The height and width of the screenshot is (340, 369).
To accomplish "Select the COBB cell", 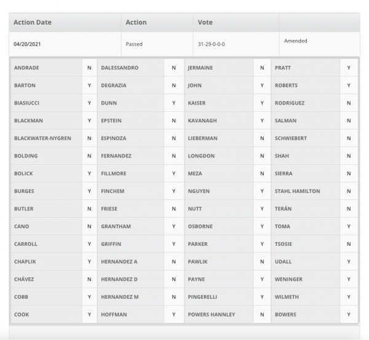I will 46,297.
